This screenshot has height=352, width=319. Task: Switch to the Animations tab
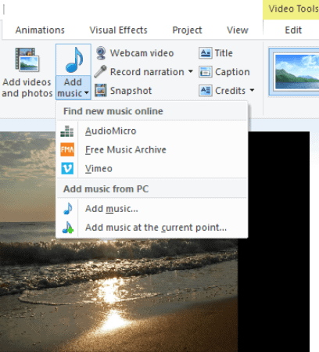click(x=40, y=30)
